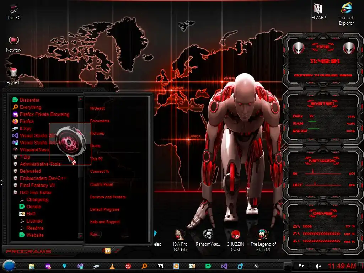Open the HxD icon on the taskbar

pyautogui.click(x=192, y=266)
